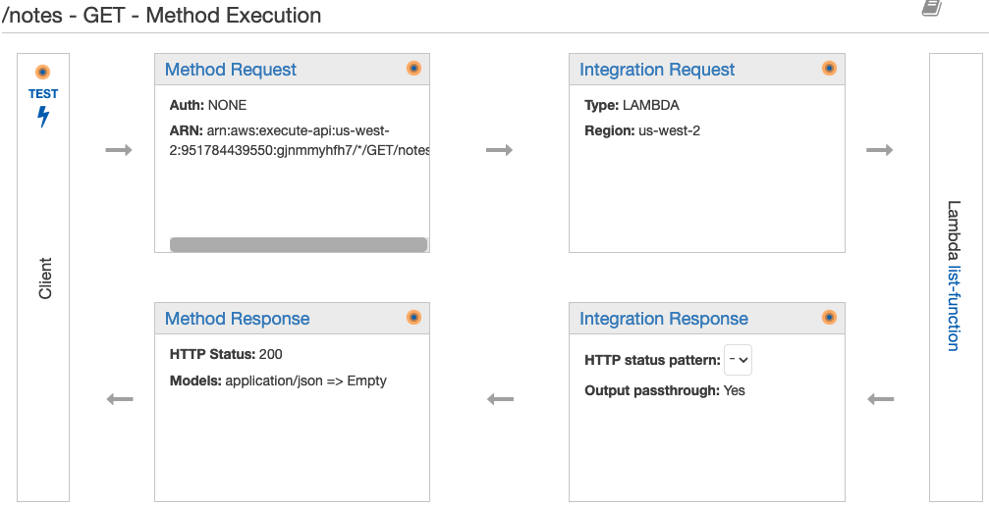
Task: Click the arrow from Lambda to Integration Response
Action: [x=881, y=399]
